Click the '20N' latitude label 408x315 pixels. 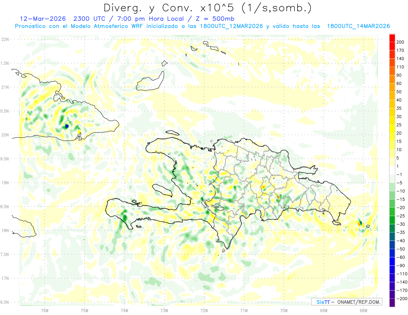[x=5, y=135]
